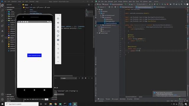Open app run configuration dropdown

coord(132,4)
